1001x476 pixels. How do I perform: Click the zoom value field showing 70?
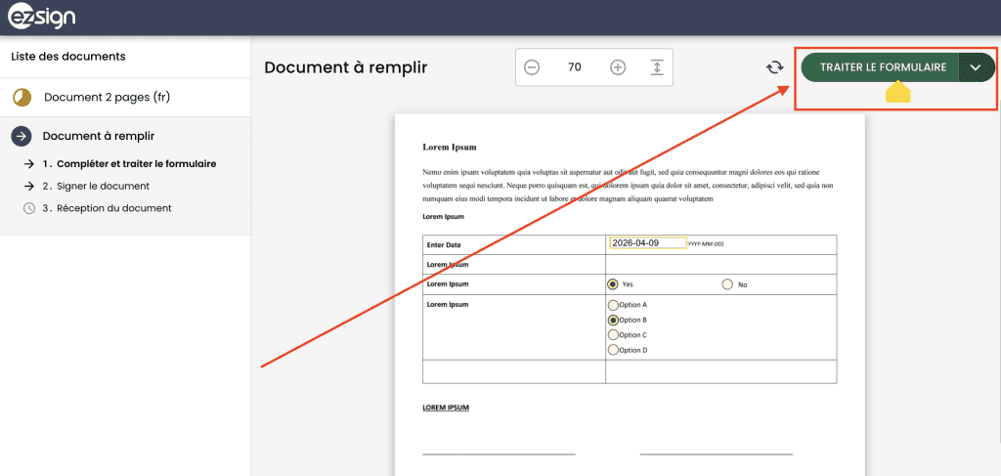click(575, 67)
